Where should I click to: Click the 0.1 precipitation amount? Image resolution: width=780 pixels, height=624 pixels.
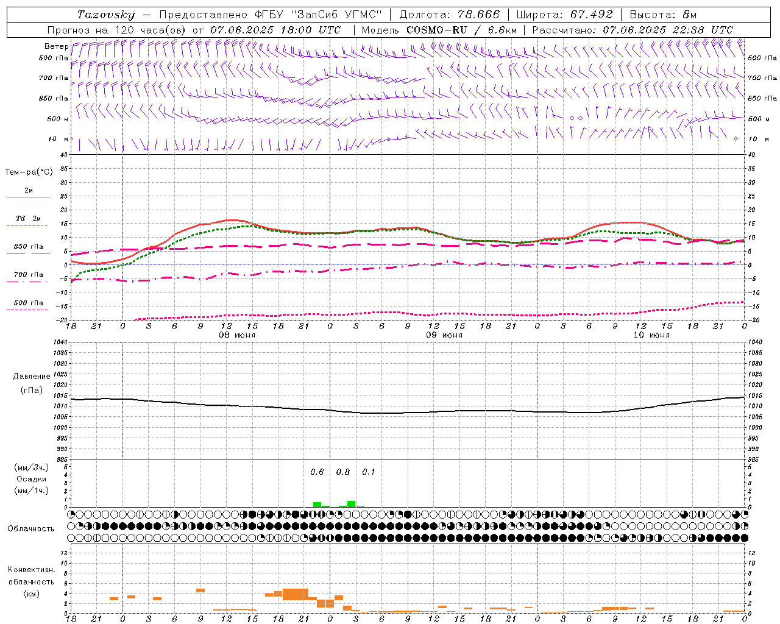(x=369, y=472)
